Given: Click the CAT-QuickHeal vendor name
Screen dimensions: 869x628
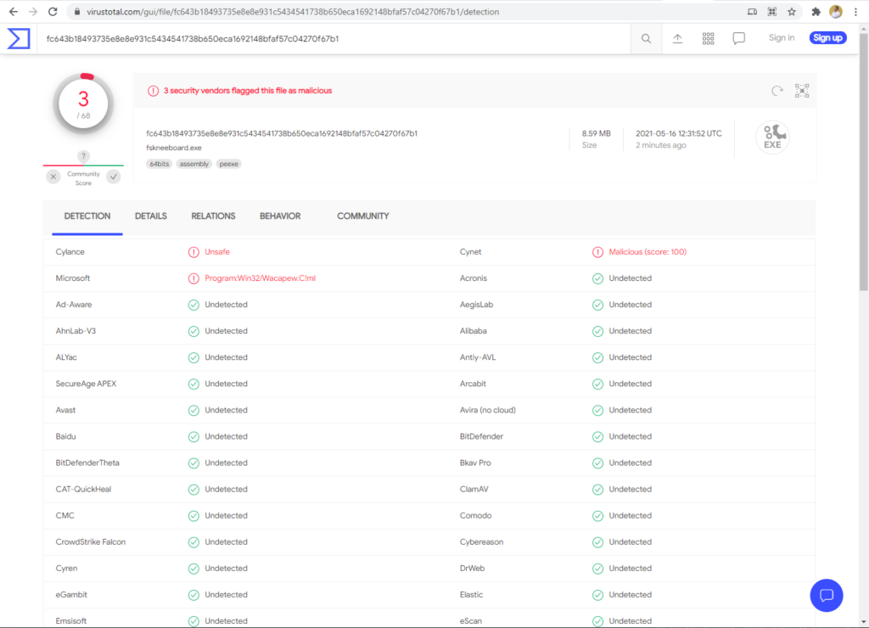Looking at the screenshot, I should (x=83, y=490).
